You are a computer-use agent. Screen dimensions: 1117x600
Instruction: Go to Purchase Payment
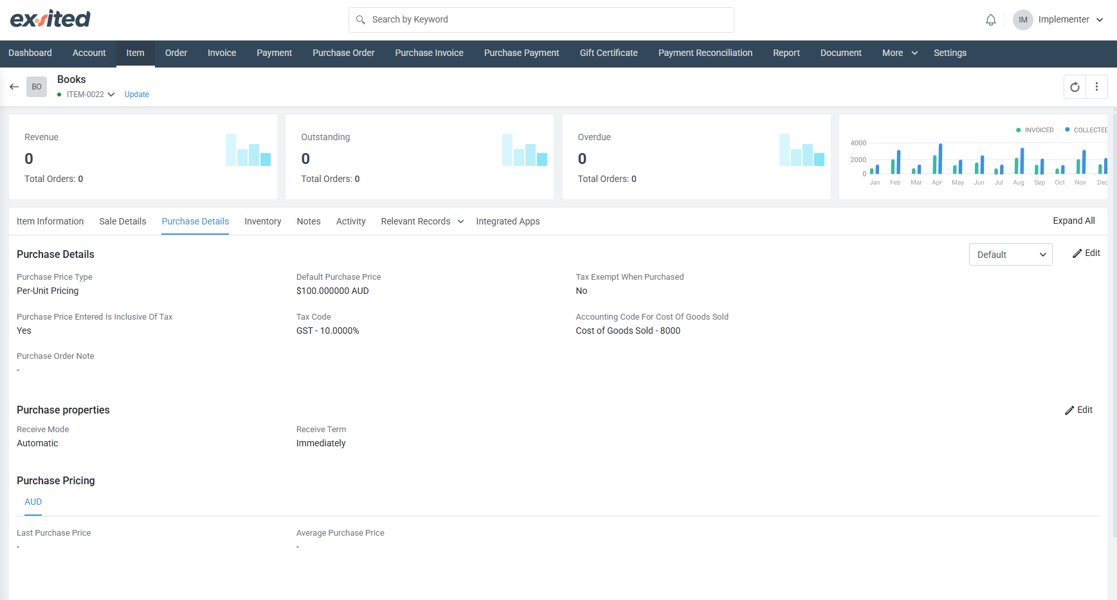(x=522, y=53)
